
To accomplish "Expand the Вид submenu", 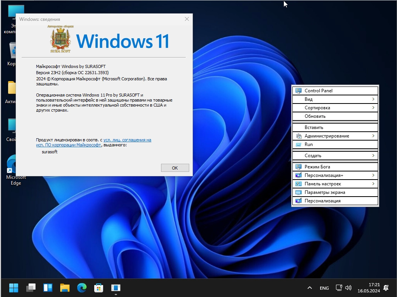I will (x=335, y=99).
